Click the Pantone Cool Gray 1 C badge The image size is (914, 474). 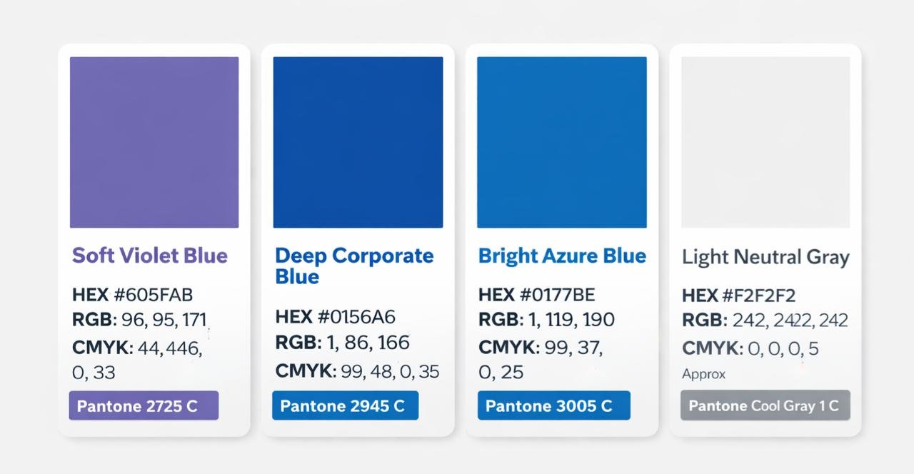(x=765, y=405)
